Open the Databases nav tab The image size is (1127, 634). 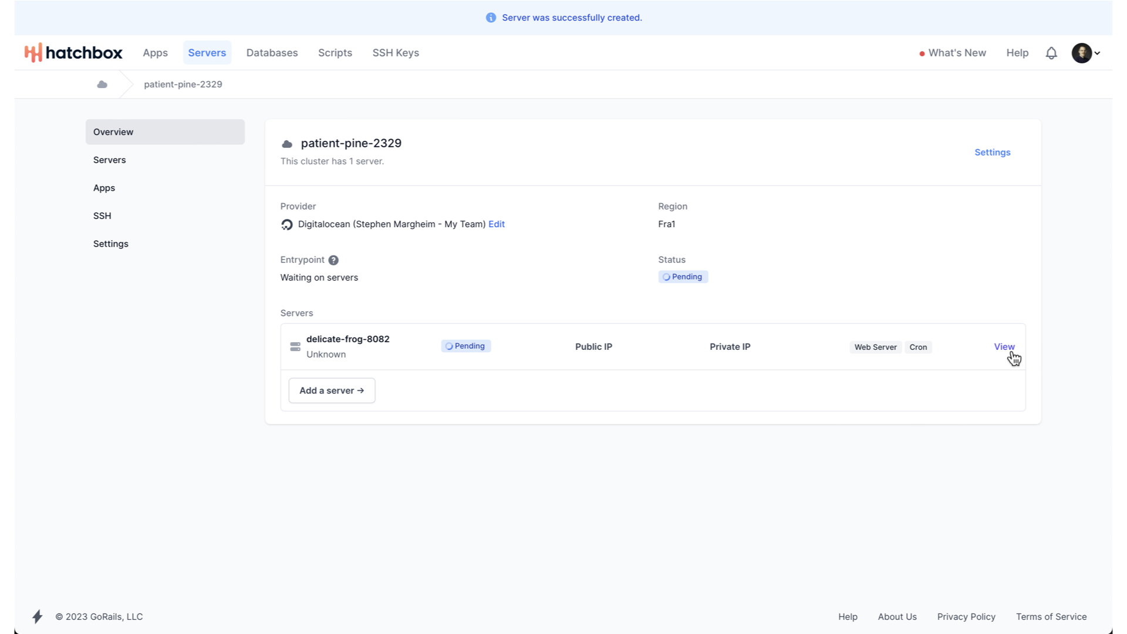pyautogui.click(x=272, y=53)
